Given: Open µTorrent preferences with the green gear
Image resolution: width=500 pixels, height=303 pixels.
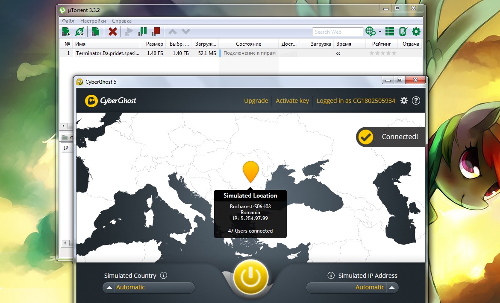Looking at the screenshot, I should tap(416, 32).
